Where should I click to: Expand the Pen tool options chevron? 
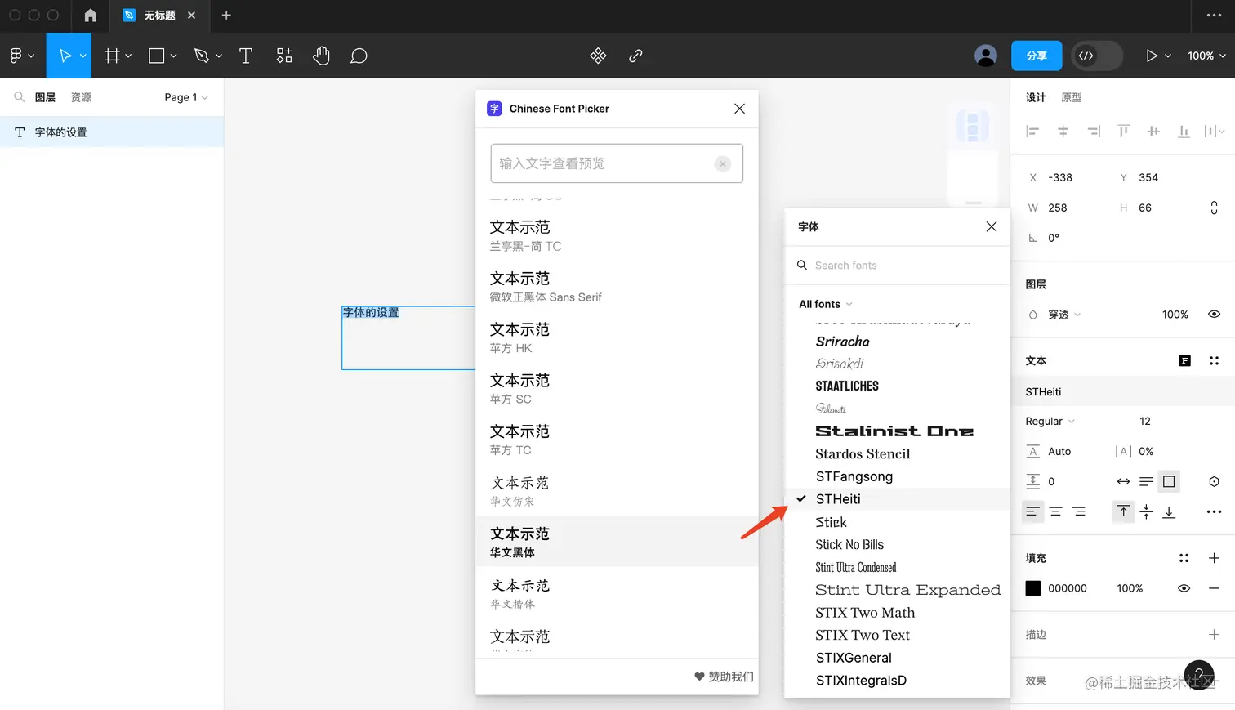coord(218,56)
